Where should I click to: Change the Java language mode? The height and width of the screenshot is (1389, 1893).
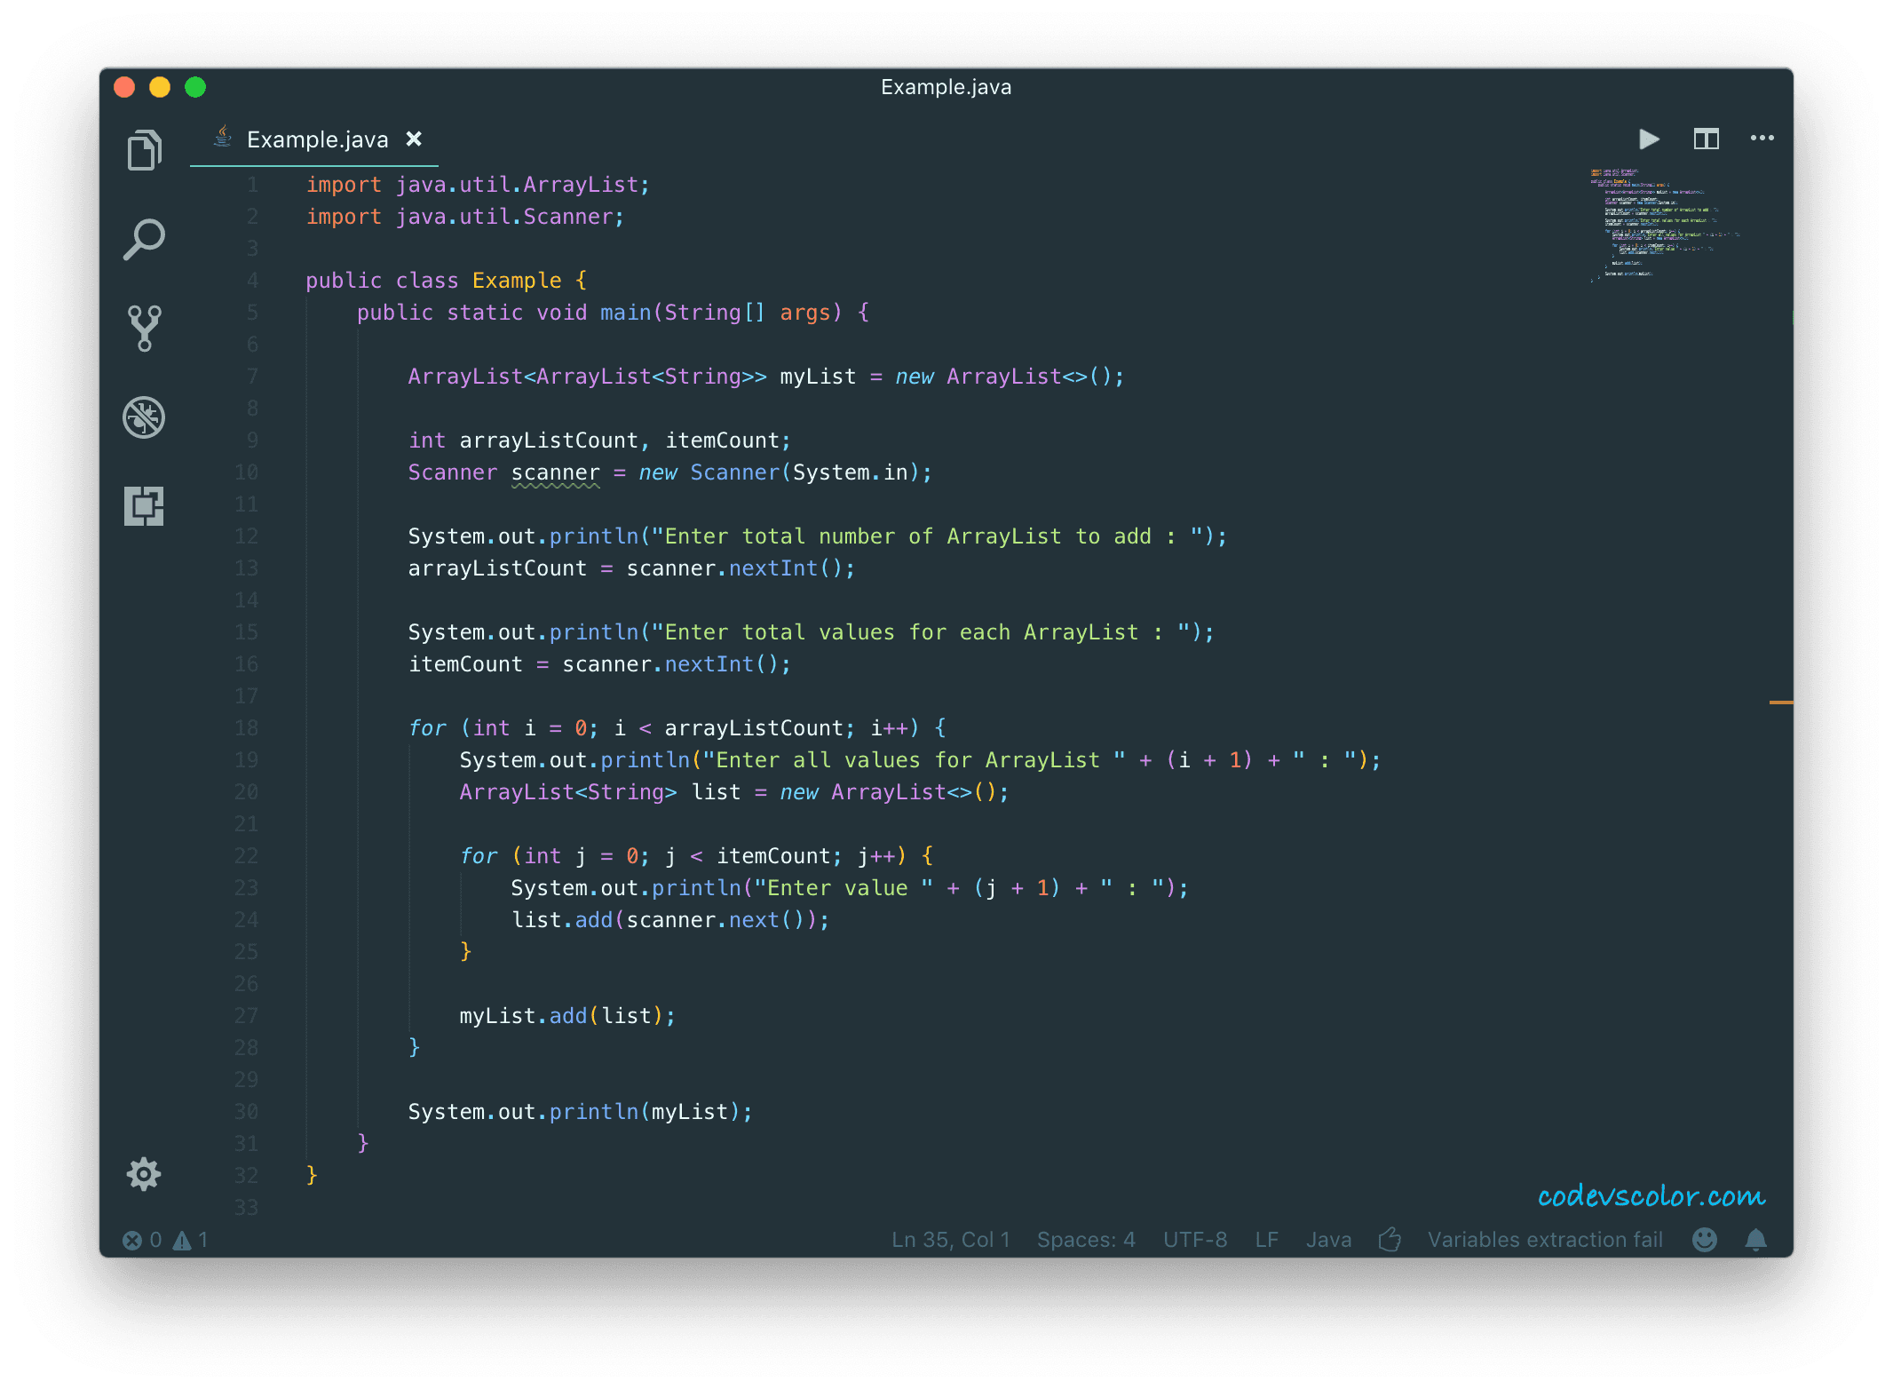[1328, 1239]
